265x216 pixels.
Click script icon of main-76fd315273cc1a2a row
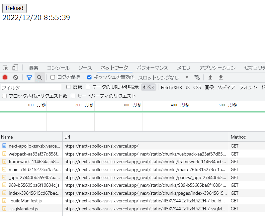(4, 169)
